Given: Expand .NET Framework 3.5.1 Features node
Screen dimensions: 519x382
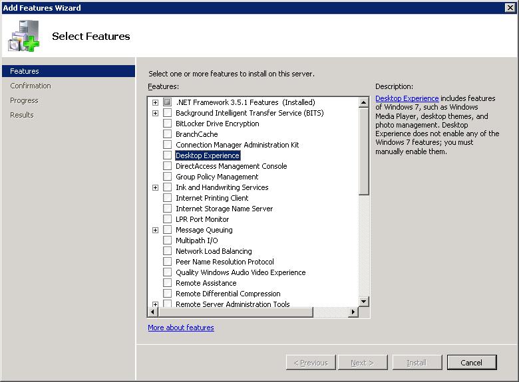Looking at the screenshot, I should [x=155, y=102].
